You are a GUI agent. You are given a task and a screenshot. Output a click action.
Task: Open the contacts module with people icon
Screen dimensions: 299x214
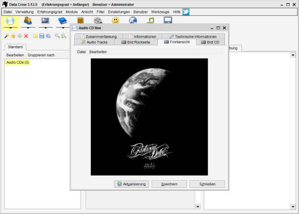(28, 21)
